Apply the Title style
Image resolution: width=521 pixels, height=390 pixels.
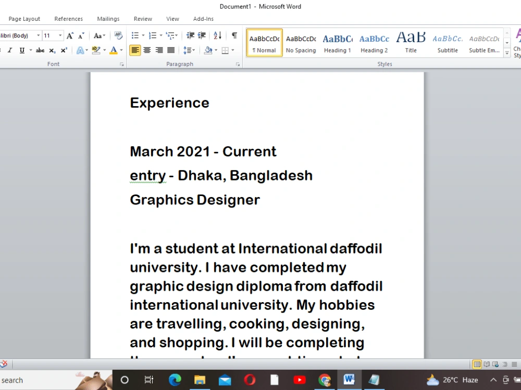pos(411,43)
